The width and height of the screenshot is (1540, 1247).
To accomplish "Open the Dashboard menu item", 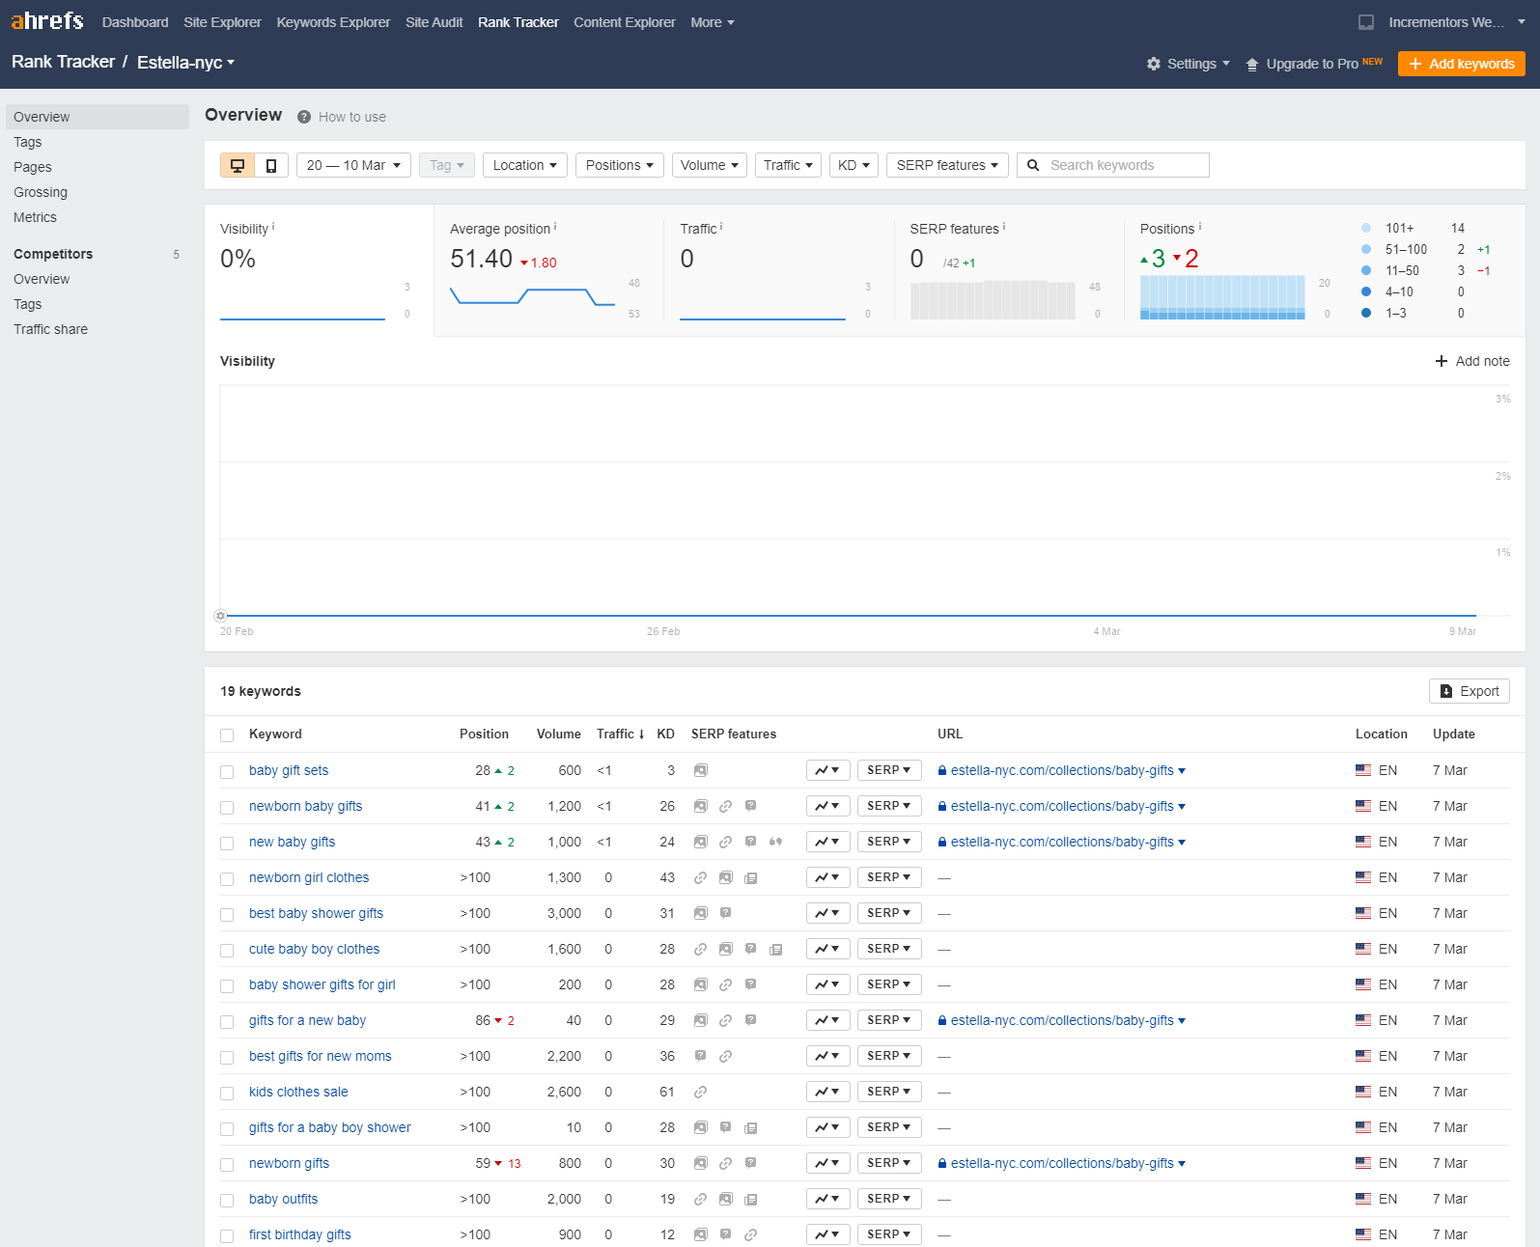I will pos(135,22).
